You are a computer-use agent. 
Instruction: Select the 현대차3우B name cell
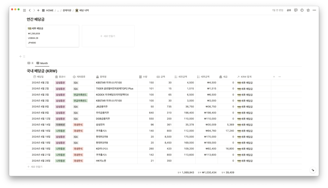click(116, 143)
